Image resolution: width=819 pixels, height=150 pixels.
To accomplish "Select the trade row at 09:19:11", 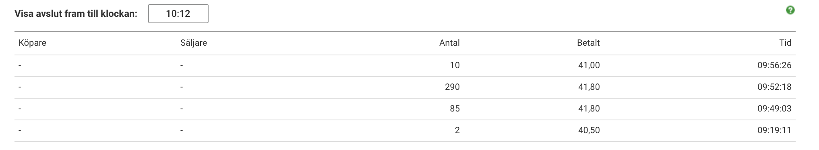I will [405, 130].
